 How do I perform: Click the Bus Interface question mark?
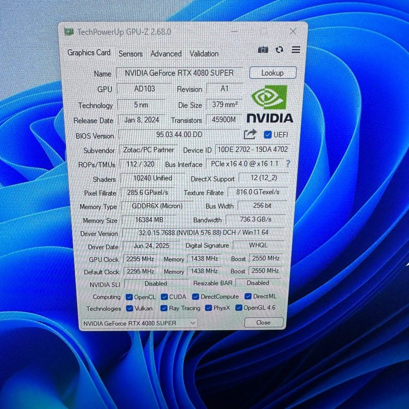coord(288,164)
